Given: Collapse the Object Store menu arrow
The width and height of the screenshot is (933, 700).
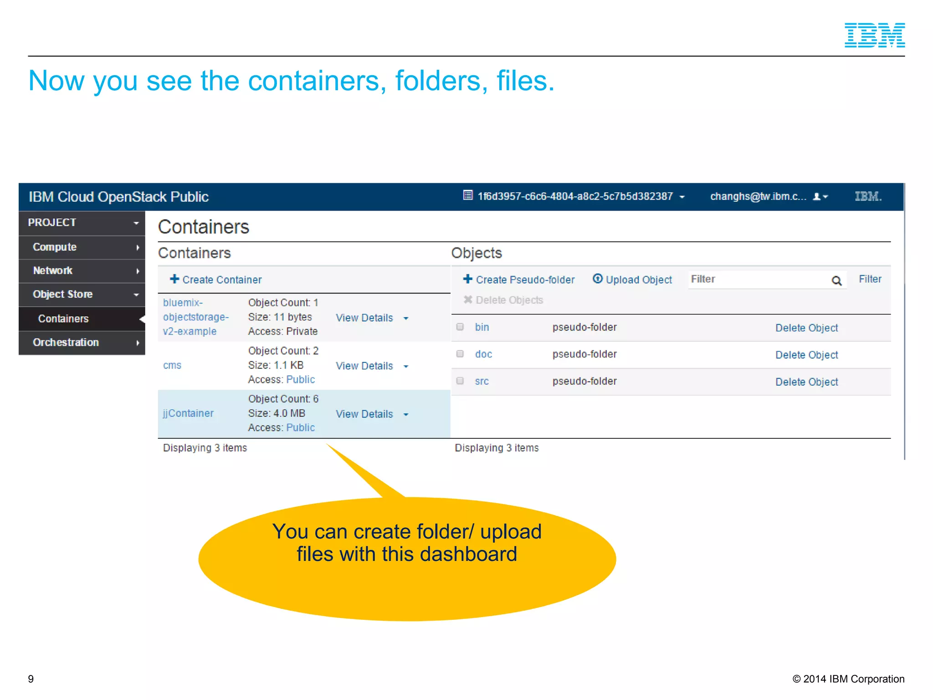Looking at the screenshot, I should 136,295.
